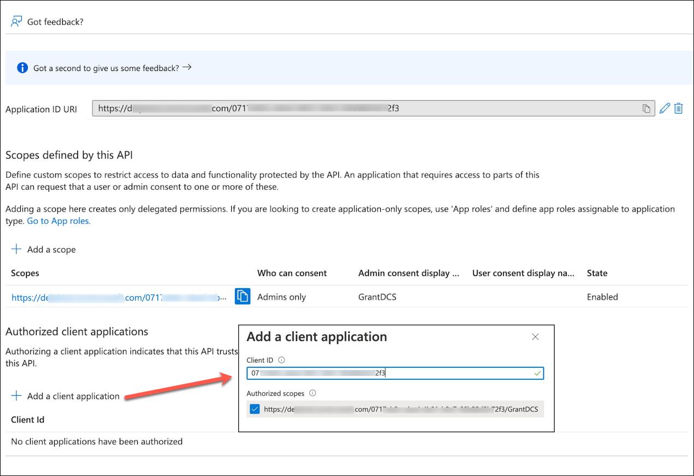Viewport: 694px width, 476px height.
Task: Click the Who can consent column header
Action: tap(292, 273)
